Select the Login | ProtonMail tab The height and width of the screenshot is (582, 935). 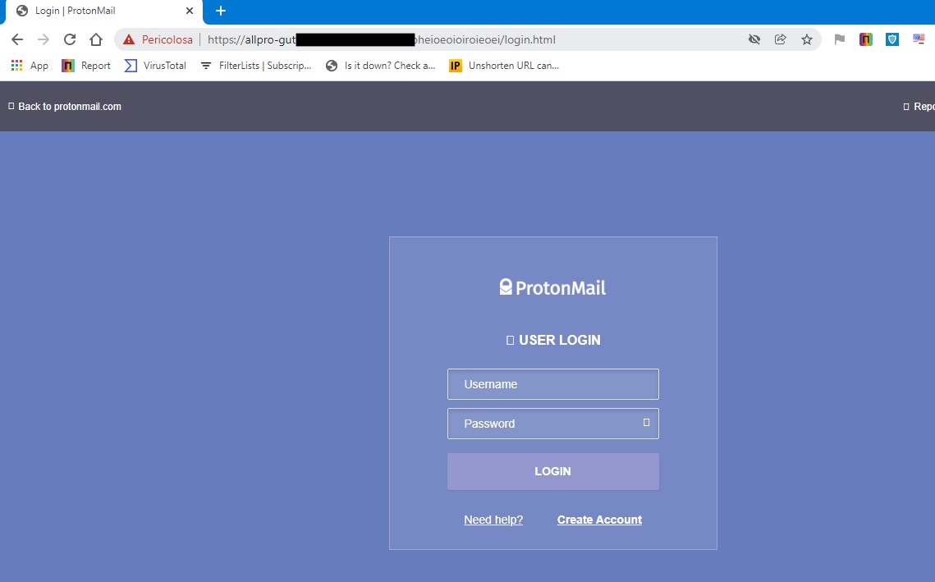104,11
